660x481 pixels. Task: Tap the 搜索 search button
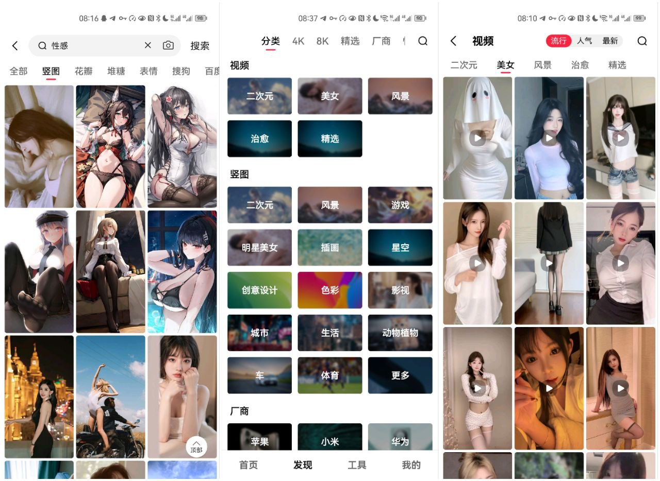200,46
